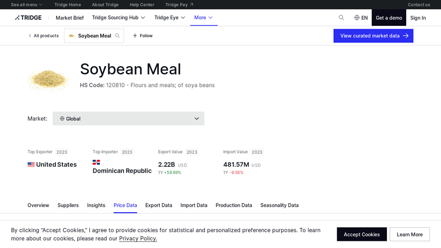Follow the Soybean Meal product
Image resolution: width=441 pixels, height=248 pixels.
coord(143,36)
